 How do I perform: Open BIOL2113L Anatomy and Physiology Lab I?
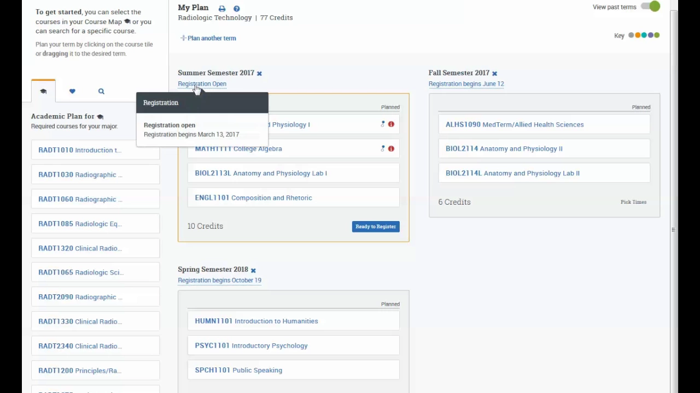[293, 173]
